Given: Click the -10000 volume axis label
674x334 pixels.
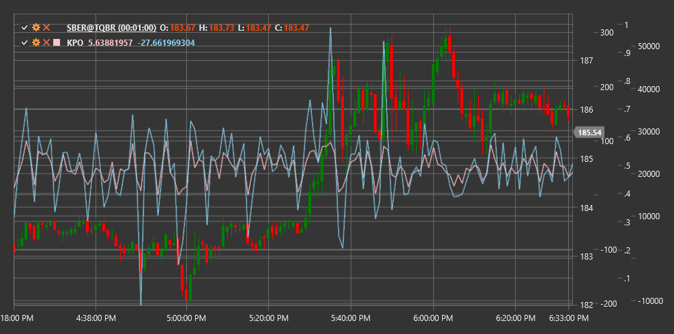Looking at the screenshot, I should tap(649, 301).
